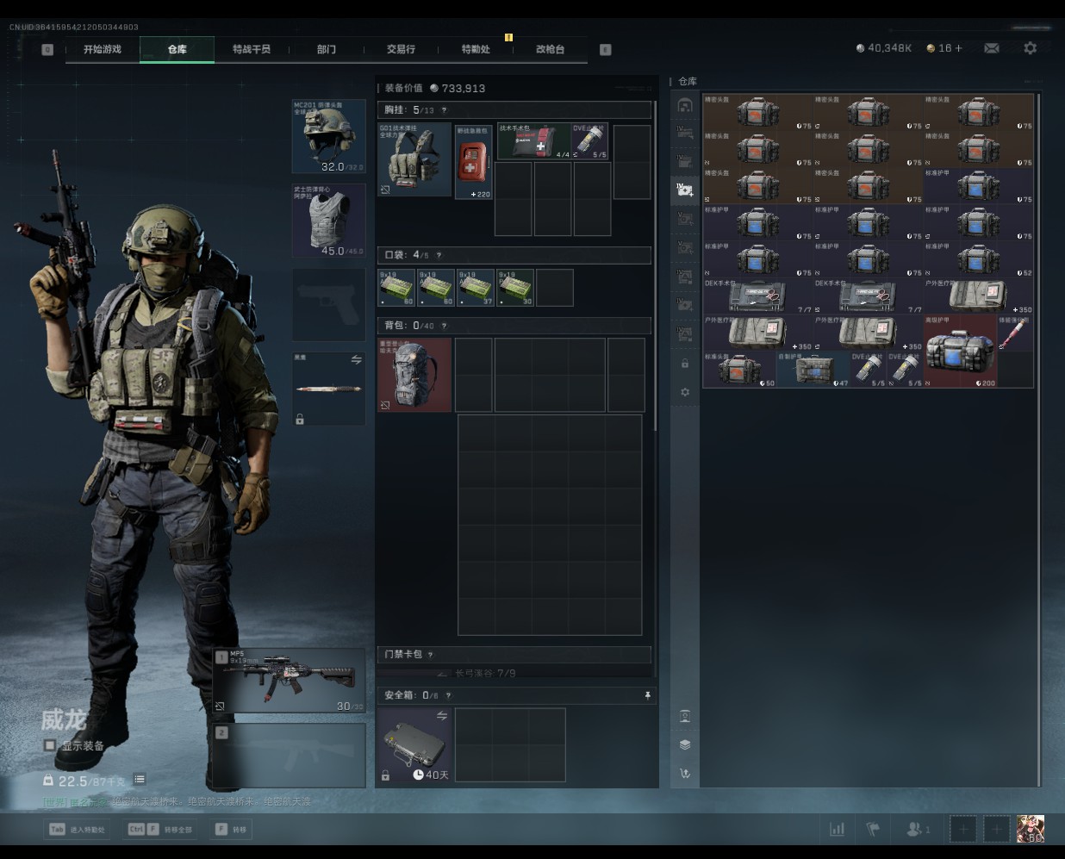Switch to 特勤处 tab
Screen dimensions: 1065x859
click(476, 49)
